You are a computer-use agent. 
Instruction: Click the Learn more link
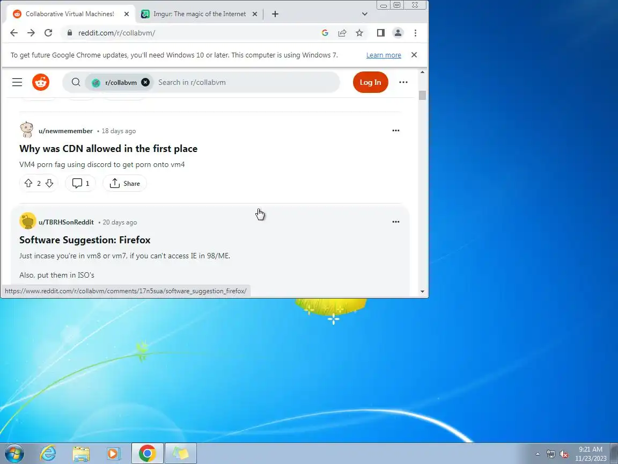(384, 55)
